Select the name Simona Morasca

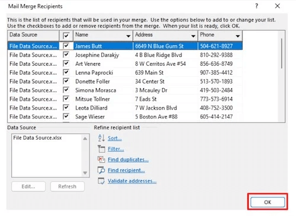point(96,90)
